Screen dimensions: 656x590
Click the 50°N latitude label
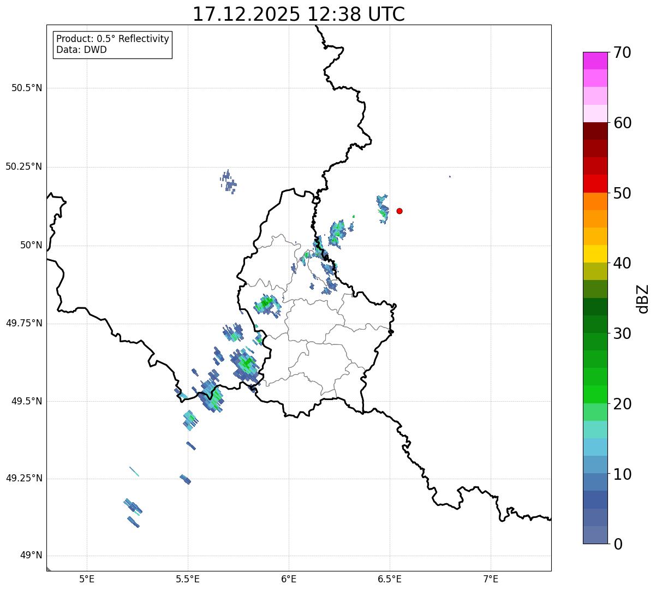(x=31, y=245)
